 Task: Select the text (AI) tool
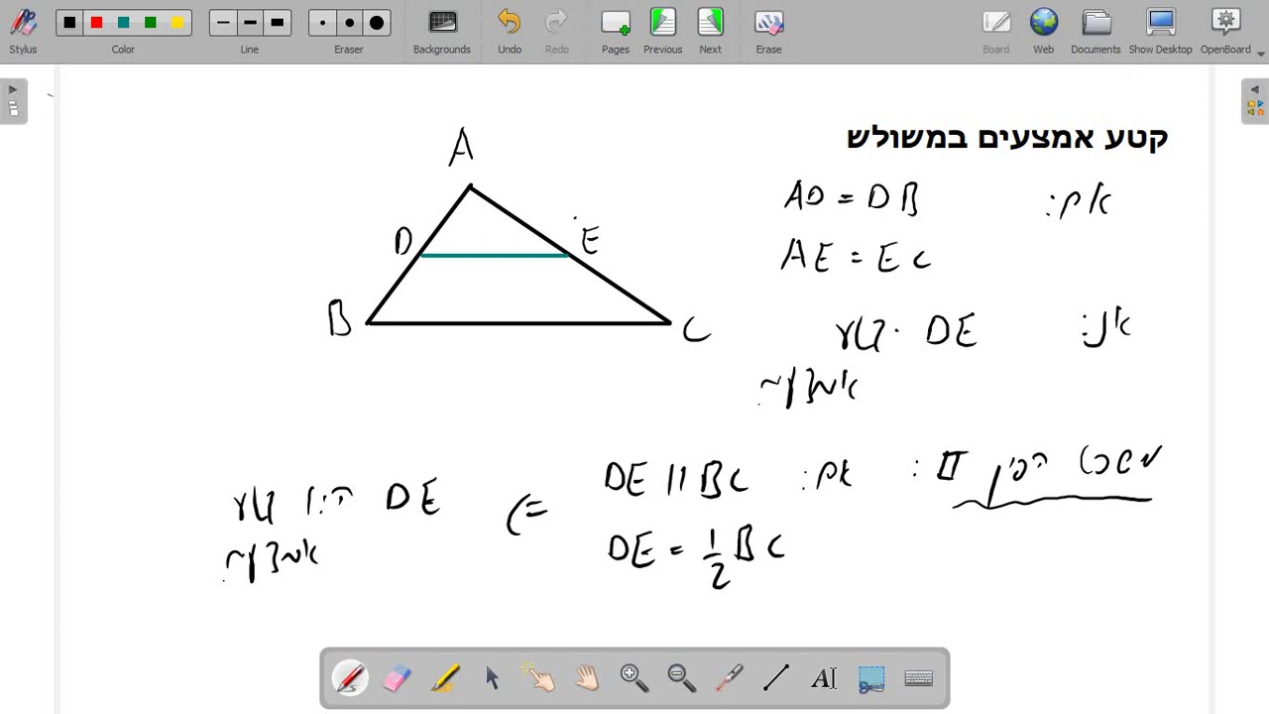[824, 678]
